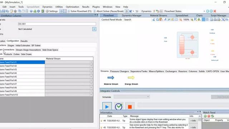Open the Column Feed Port #5 stream dropdown

(91, 77)
